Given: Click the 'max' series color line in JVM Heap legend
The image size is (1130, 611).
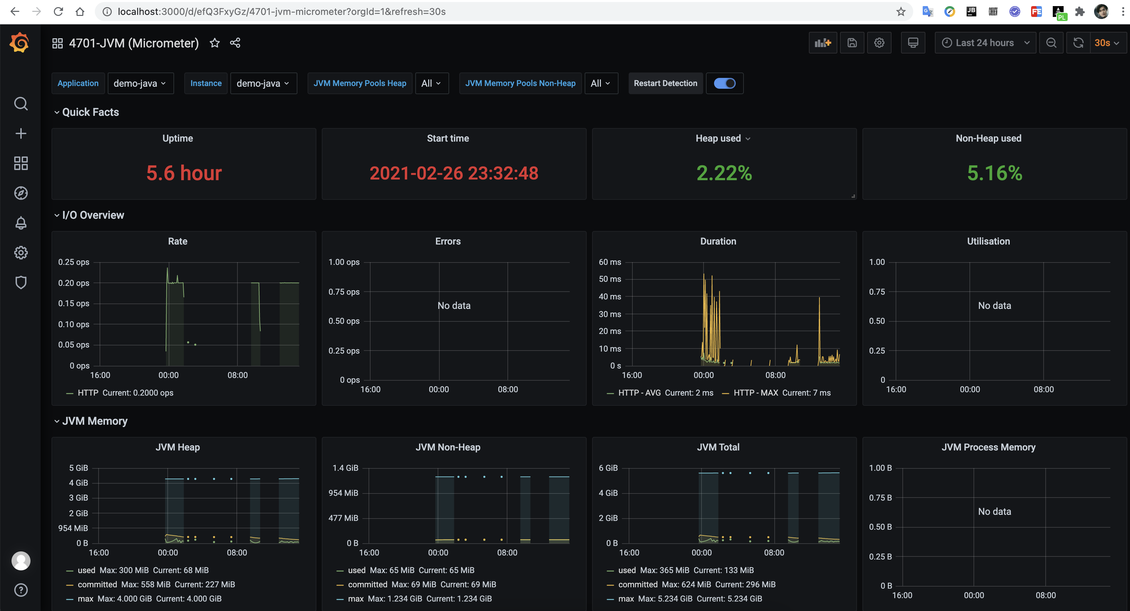Looking at the screenshot, I should click(69, 599).
